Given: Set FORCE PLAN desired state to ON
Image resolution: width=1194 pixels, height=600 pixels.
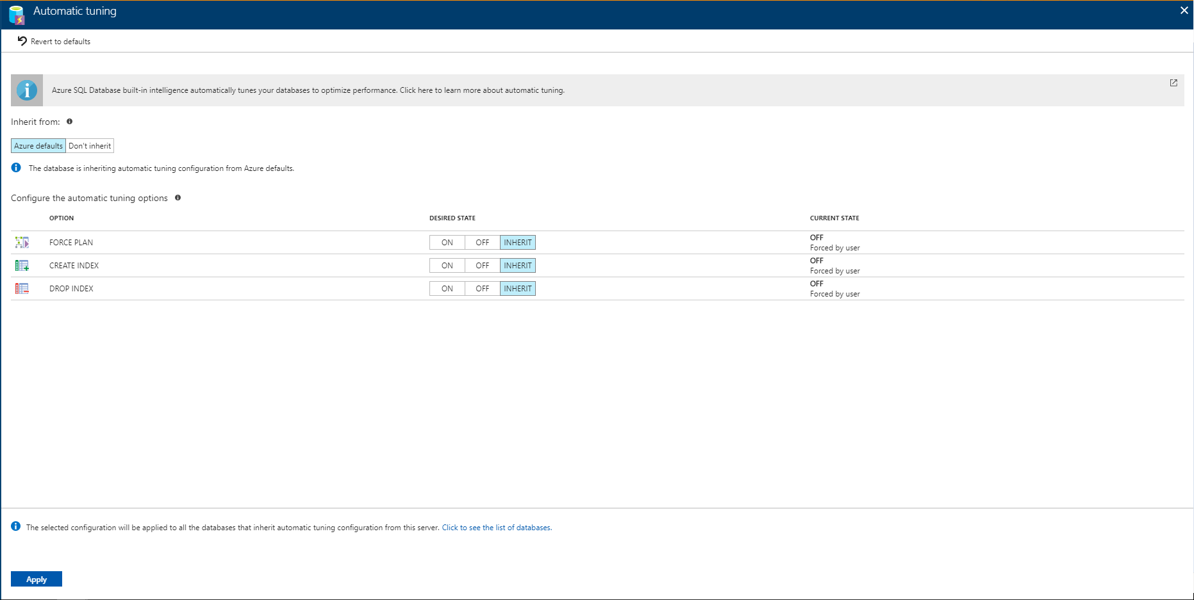Looking at the screenshot, I should pos(447,242).
